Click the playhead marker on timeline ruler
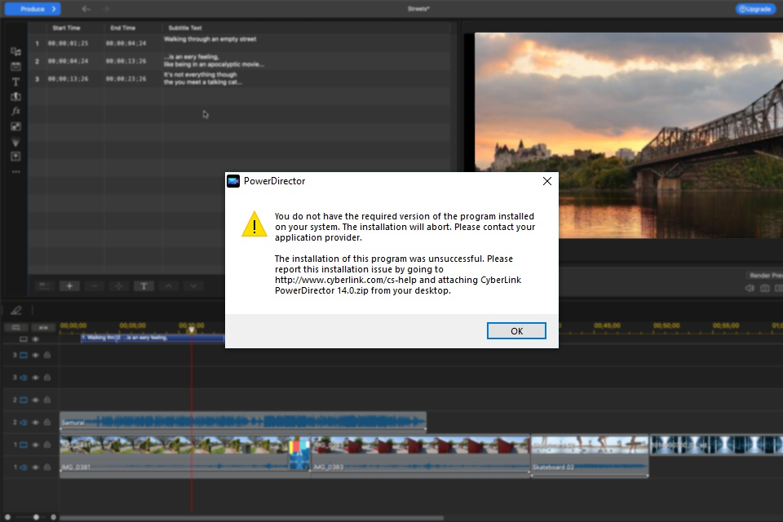This screenshot has width=783, height=522. pyautogui.click(x=191, y=330)
